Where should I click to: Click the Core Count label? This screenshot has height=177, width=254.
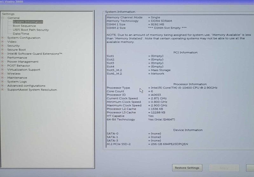[115, 91]
